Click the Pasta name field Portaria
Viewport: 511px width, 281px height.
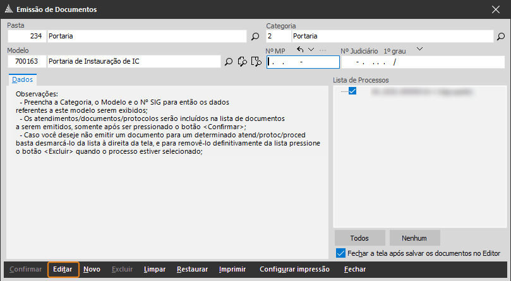(147, 36)
